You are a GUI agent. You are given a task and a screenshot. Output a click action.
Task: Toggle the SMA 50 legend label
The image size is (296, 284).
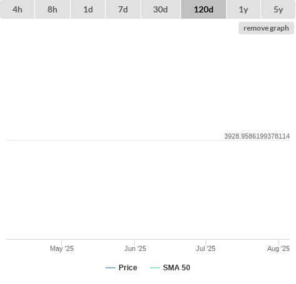(x=177, y=268)
